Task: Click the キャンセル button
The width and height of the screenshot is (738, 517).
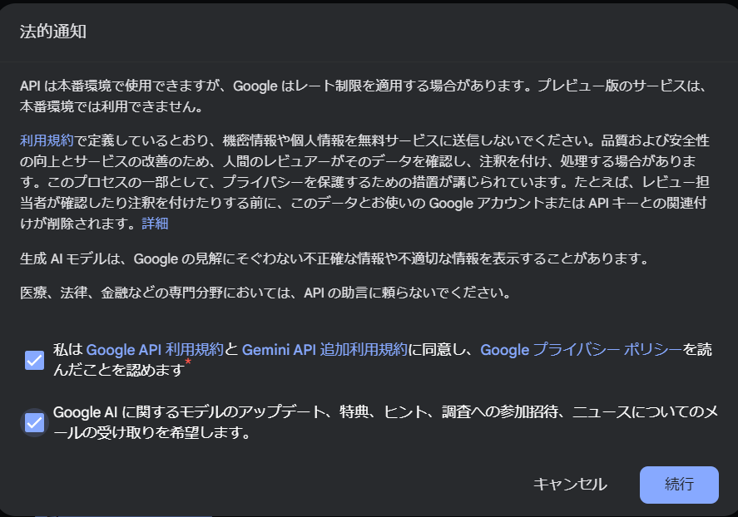Action: click(570, 485)
